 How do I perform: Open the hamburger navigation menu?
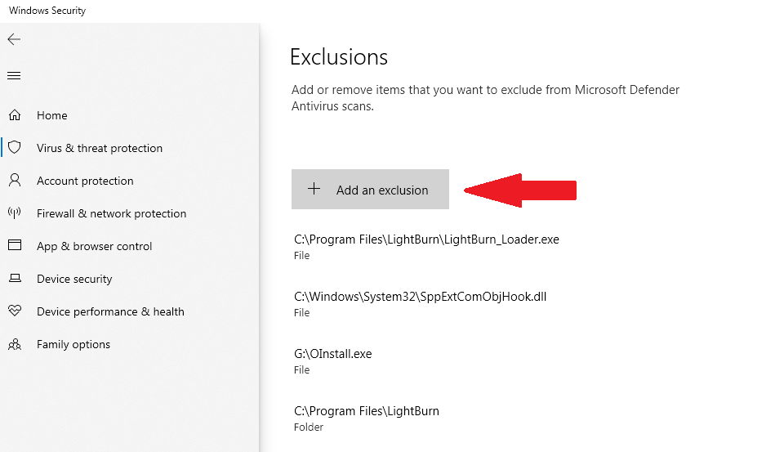[14, 76]
